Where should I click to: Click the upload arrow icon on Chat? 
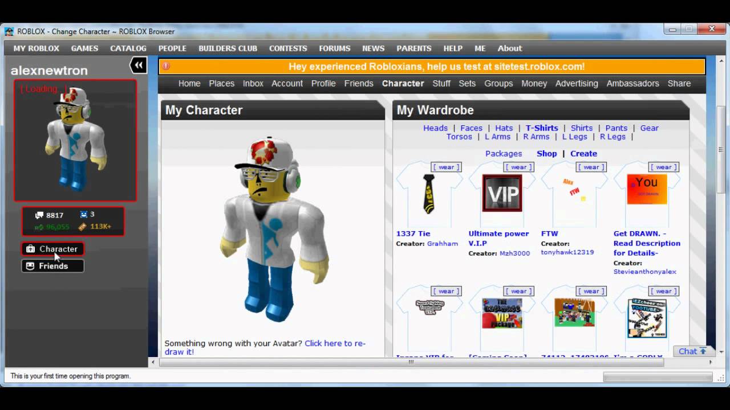coord(703,351)
